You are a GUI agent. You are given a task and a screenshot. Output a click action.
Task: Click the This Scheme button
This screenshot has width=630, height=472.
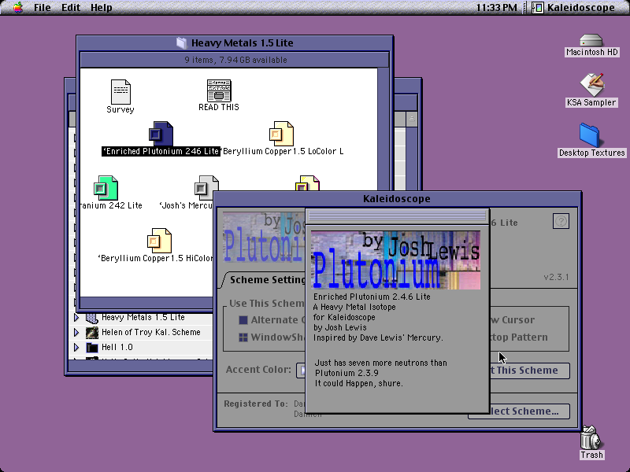(529, 371)
